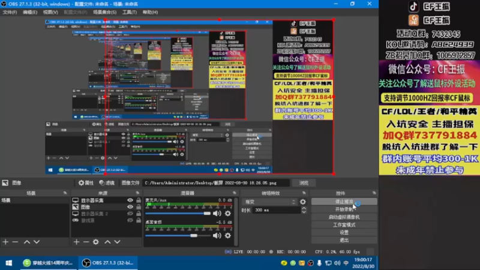This screenshot has width=480, height=270.
Task: Remove selected scene with minus icon
Action: click(15, 242)
